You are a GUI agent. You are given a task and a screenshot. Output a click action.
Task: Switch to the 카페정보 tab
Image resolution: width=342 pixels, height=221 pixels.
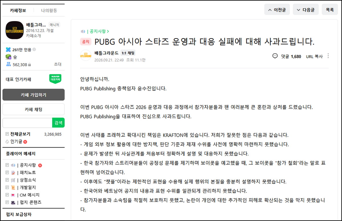point(18,11)
